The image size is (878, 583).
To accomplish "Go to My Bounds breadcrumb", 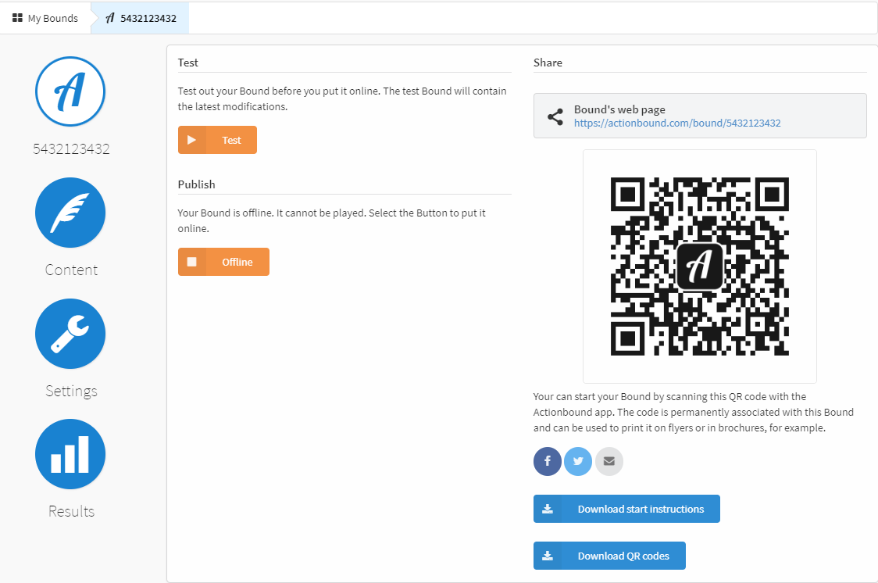I will (x=52, y=18).
